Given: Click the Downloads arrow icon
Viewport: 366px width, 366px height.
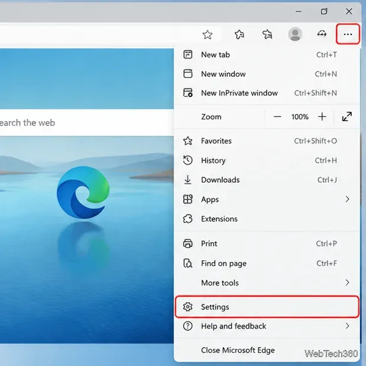Looking at the screenshot, I should [x=188, y=180].
